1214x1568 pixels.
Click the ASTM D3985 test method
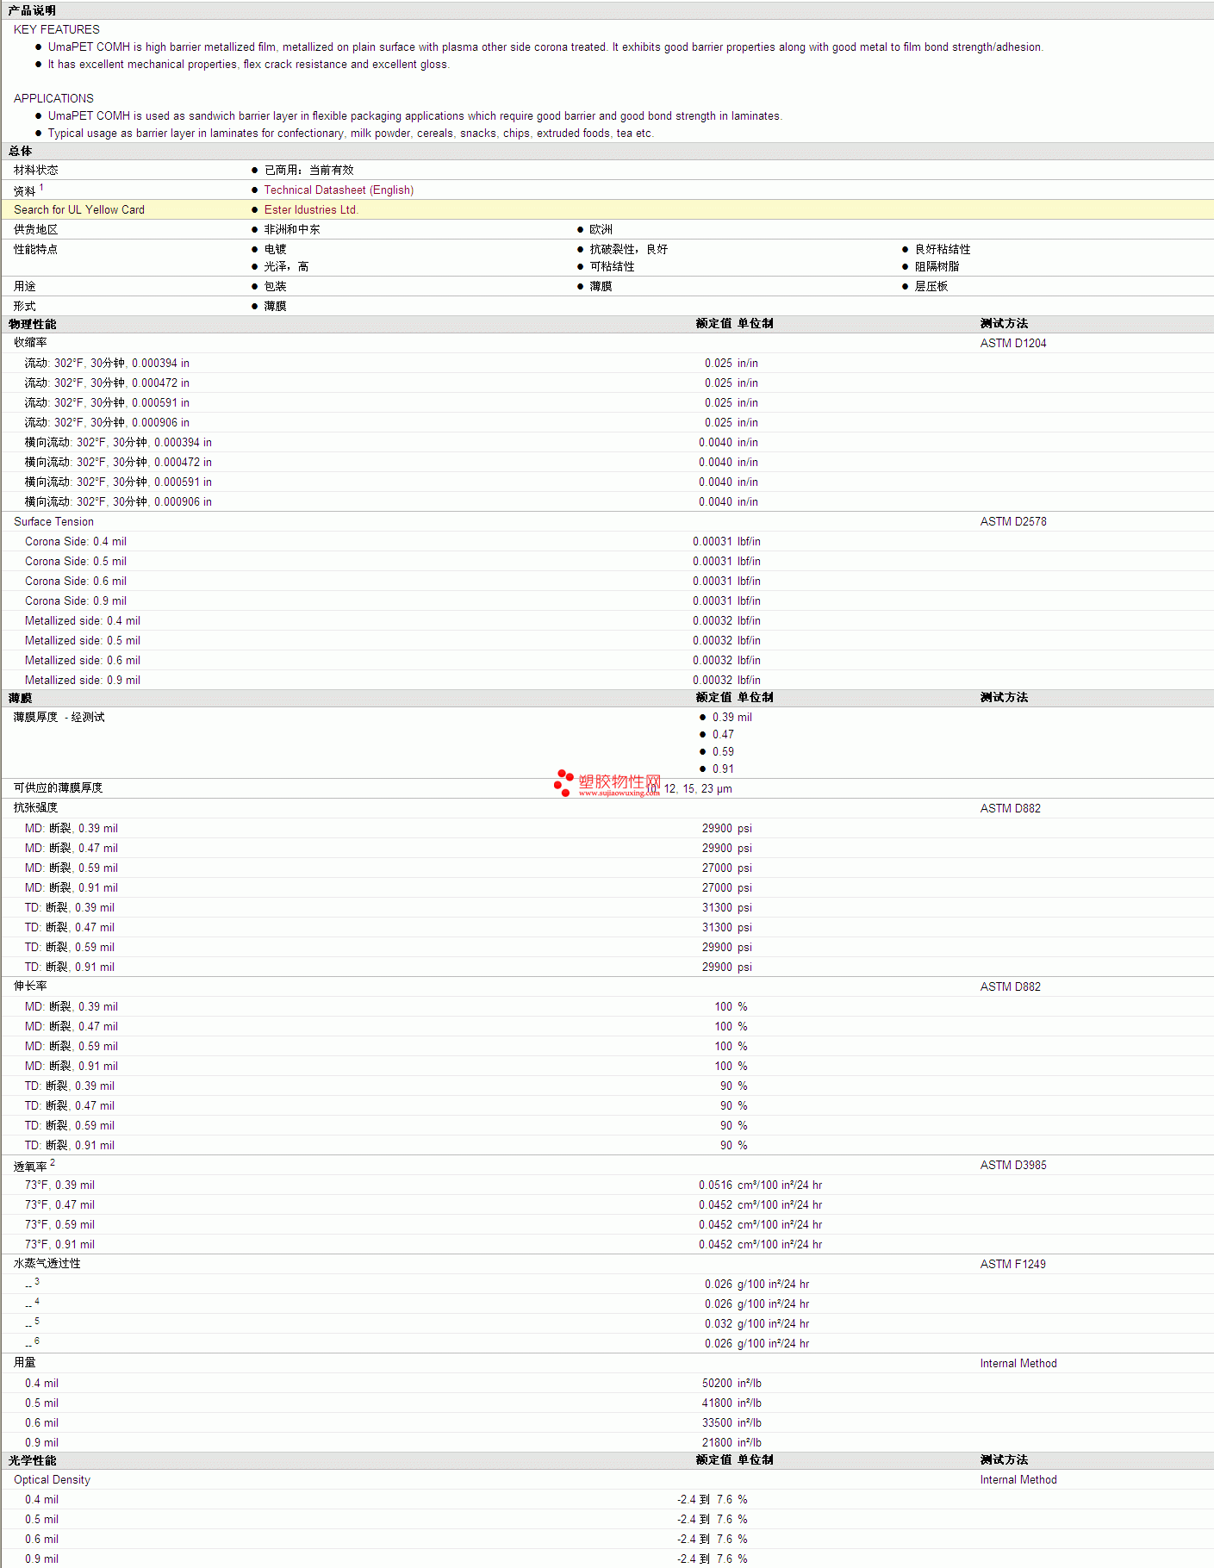(1013, 1166)
